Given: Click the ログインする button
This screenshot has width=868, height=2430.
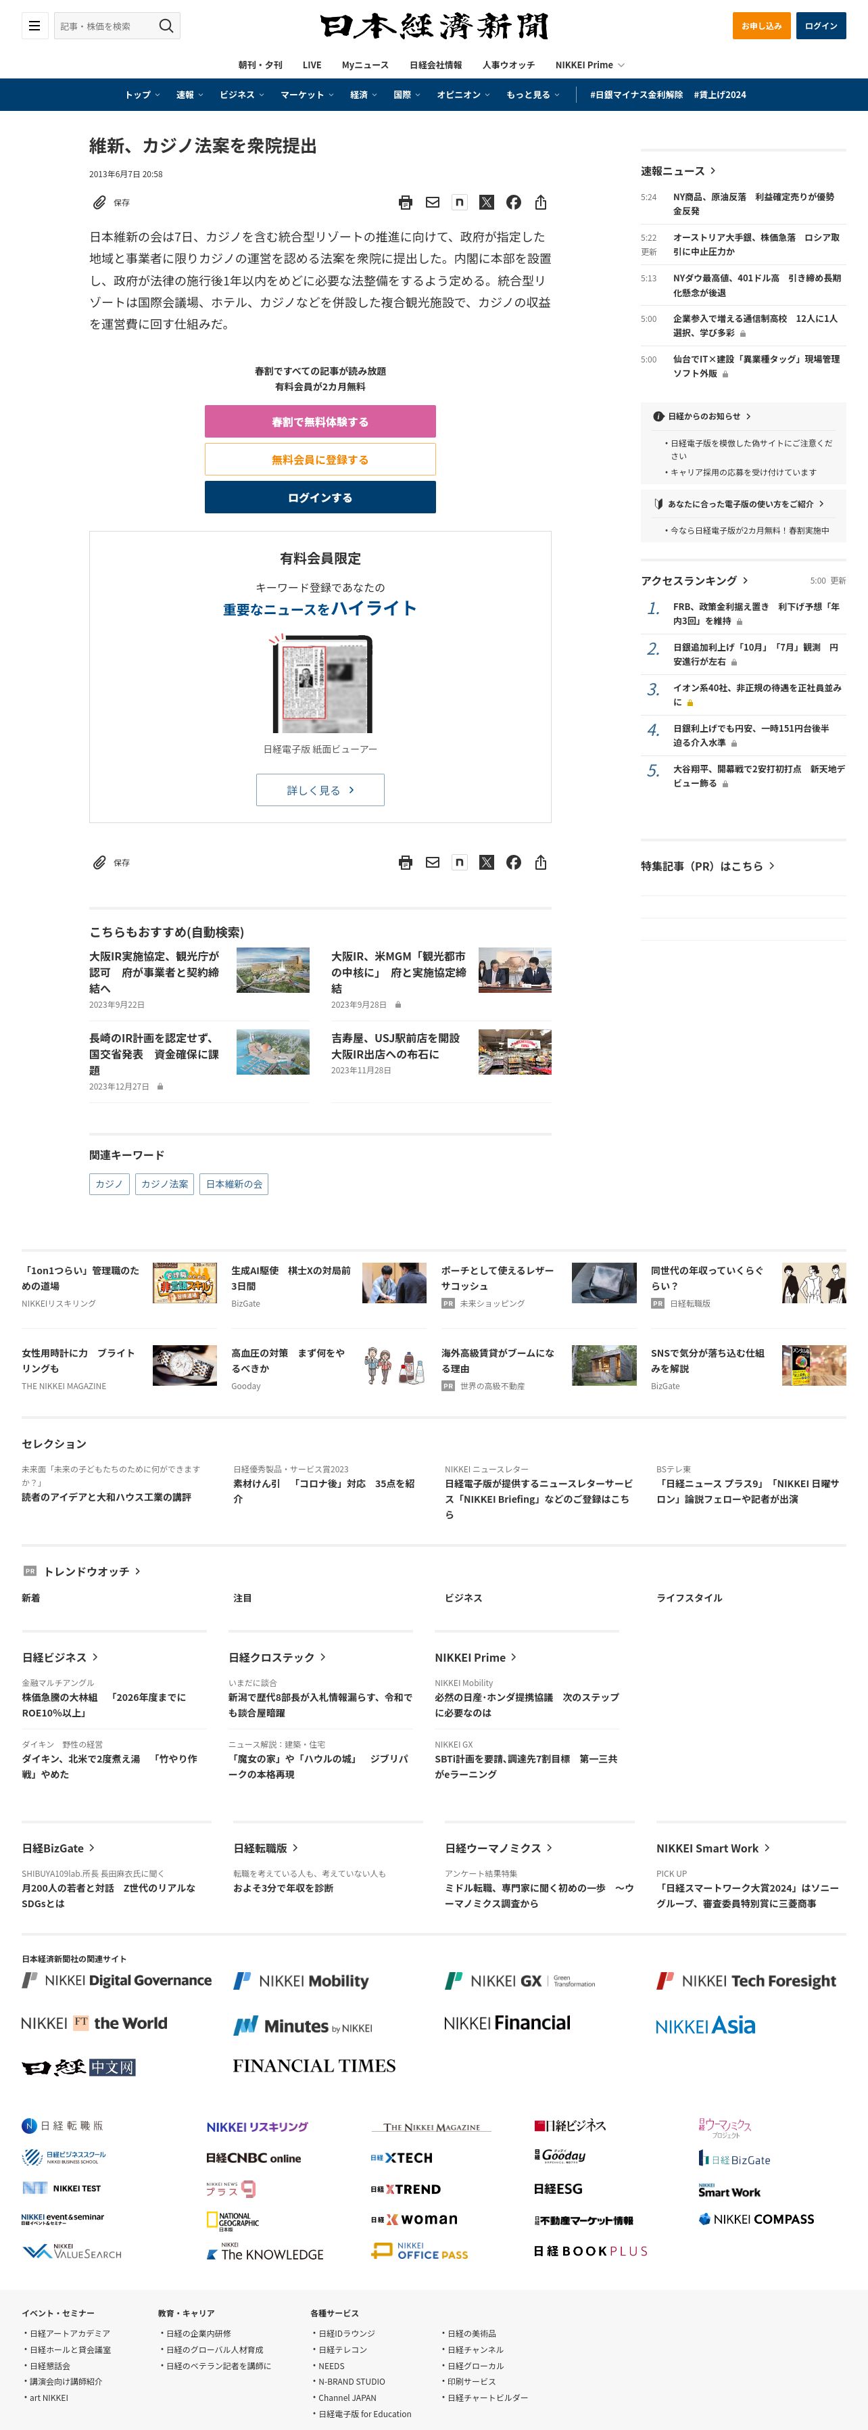Looking at the screenshot, I should pos(320,497).
